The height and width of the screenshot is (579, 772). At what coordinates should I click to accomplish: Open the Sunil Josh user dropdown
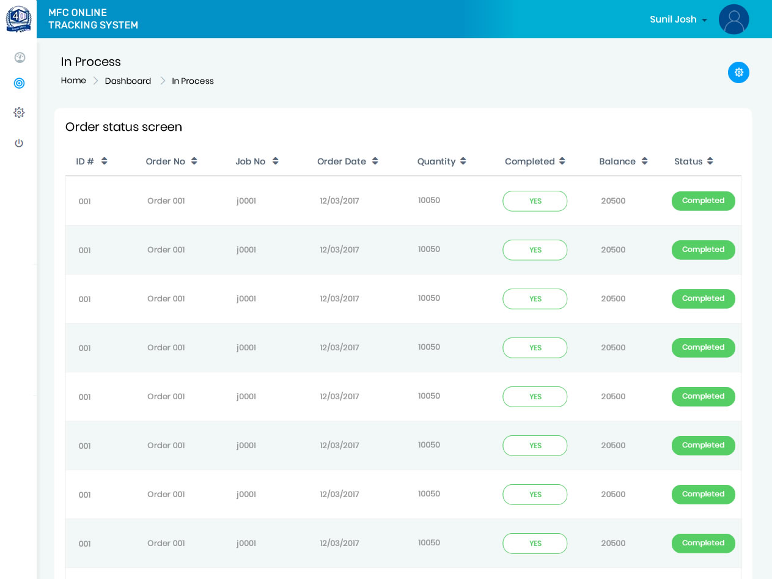(678, 20)
